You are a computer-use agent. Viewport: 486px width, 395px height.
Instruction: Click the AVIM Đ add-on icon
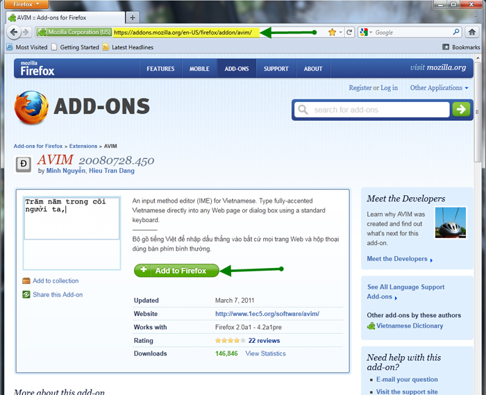click(x=24, y=165)
